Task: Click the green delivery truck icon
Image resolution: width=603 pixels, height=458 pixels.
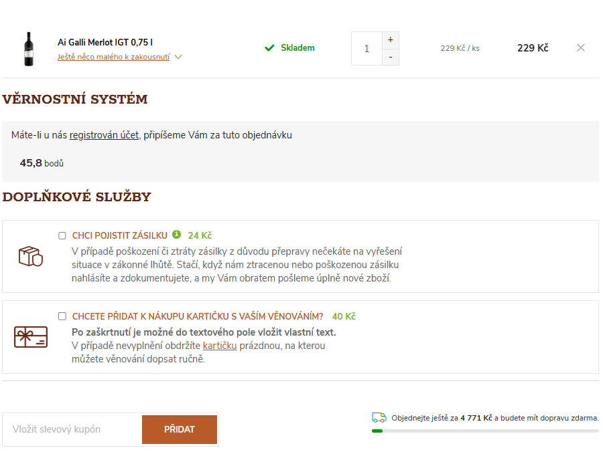Action: coord(379,418)
